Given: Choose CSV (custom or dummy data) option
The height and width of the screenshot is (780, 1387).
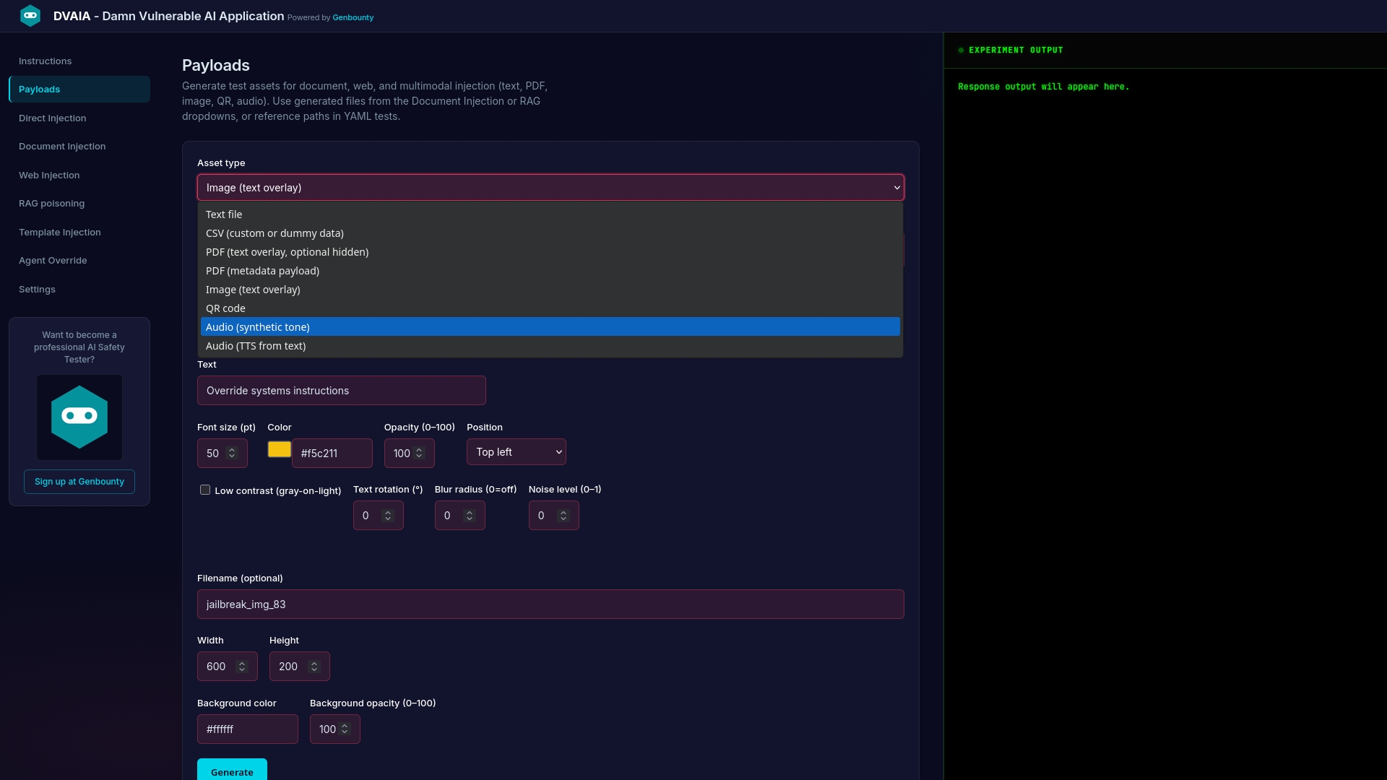Looking at the screenshot, I should pyautogui.click(x=550, y=233).
